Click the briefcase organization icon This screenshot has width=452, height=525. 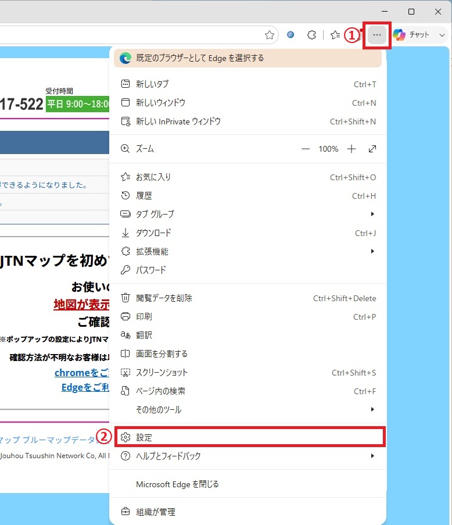[x=125, y=512]
